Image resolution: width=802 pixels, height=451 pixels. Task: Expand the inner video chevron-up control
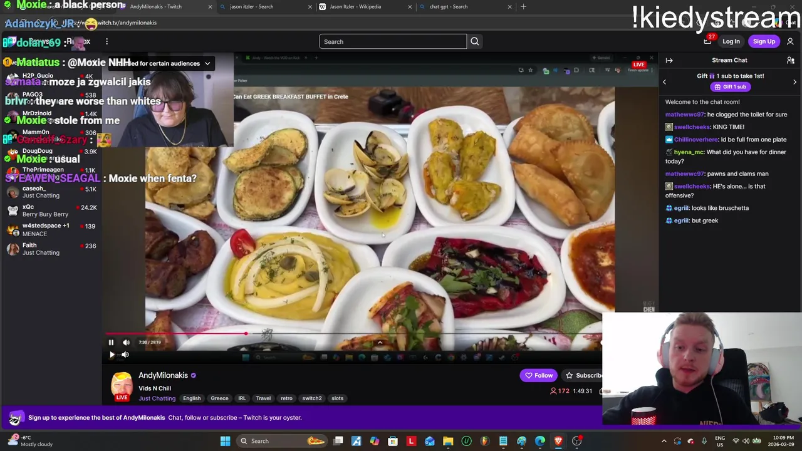pos(380,343)
